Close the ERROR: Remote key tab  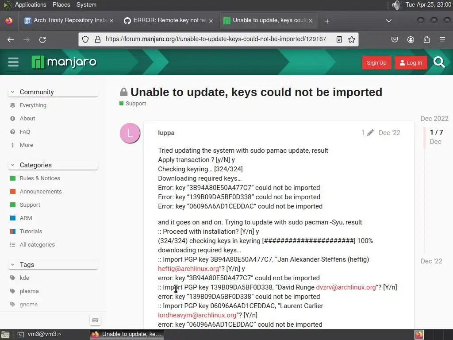pos(211,21)
